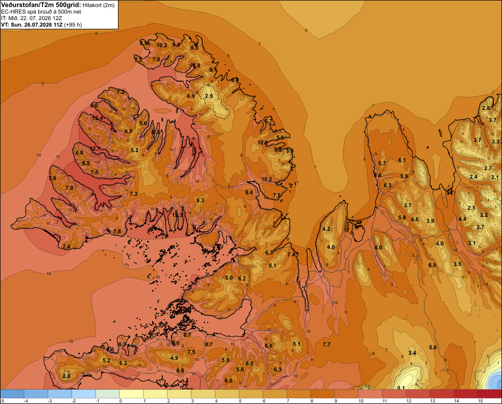
Task: Click the 2.2 temperature value
Action: coord(484,215)
